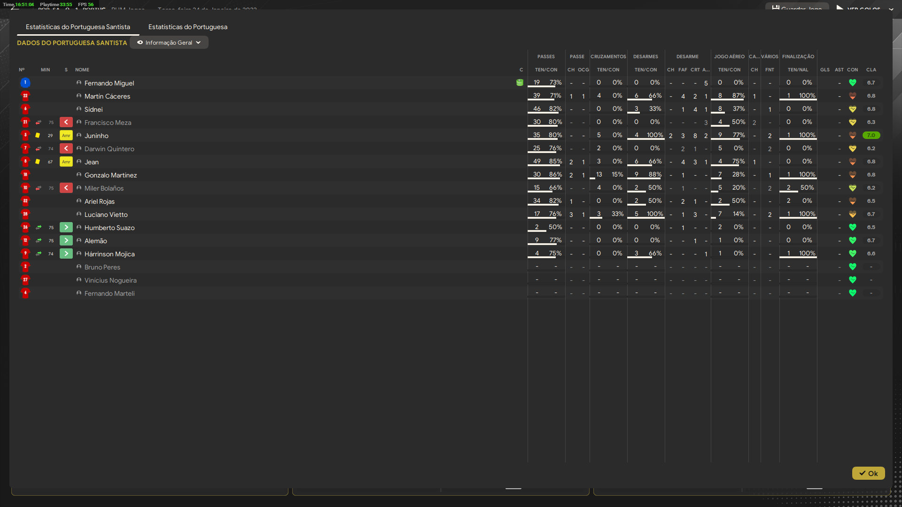Click Luciano Vietto's condition heart icon
The height and width of the screenshot is (507, 902).
(x=853, y=214)
